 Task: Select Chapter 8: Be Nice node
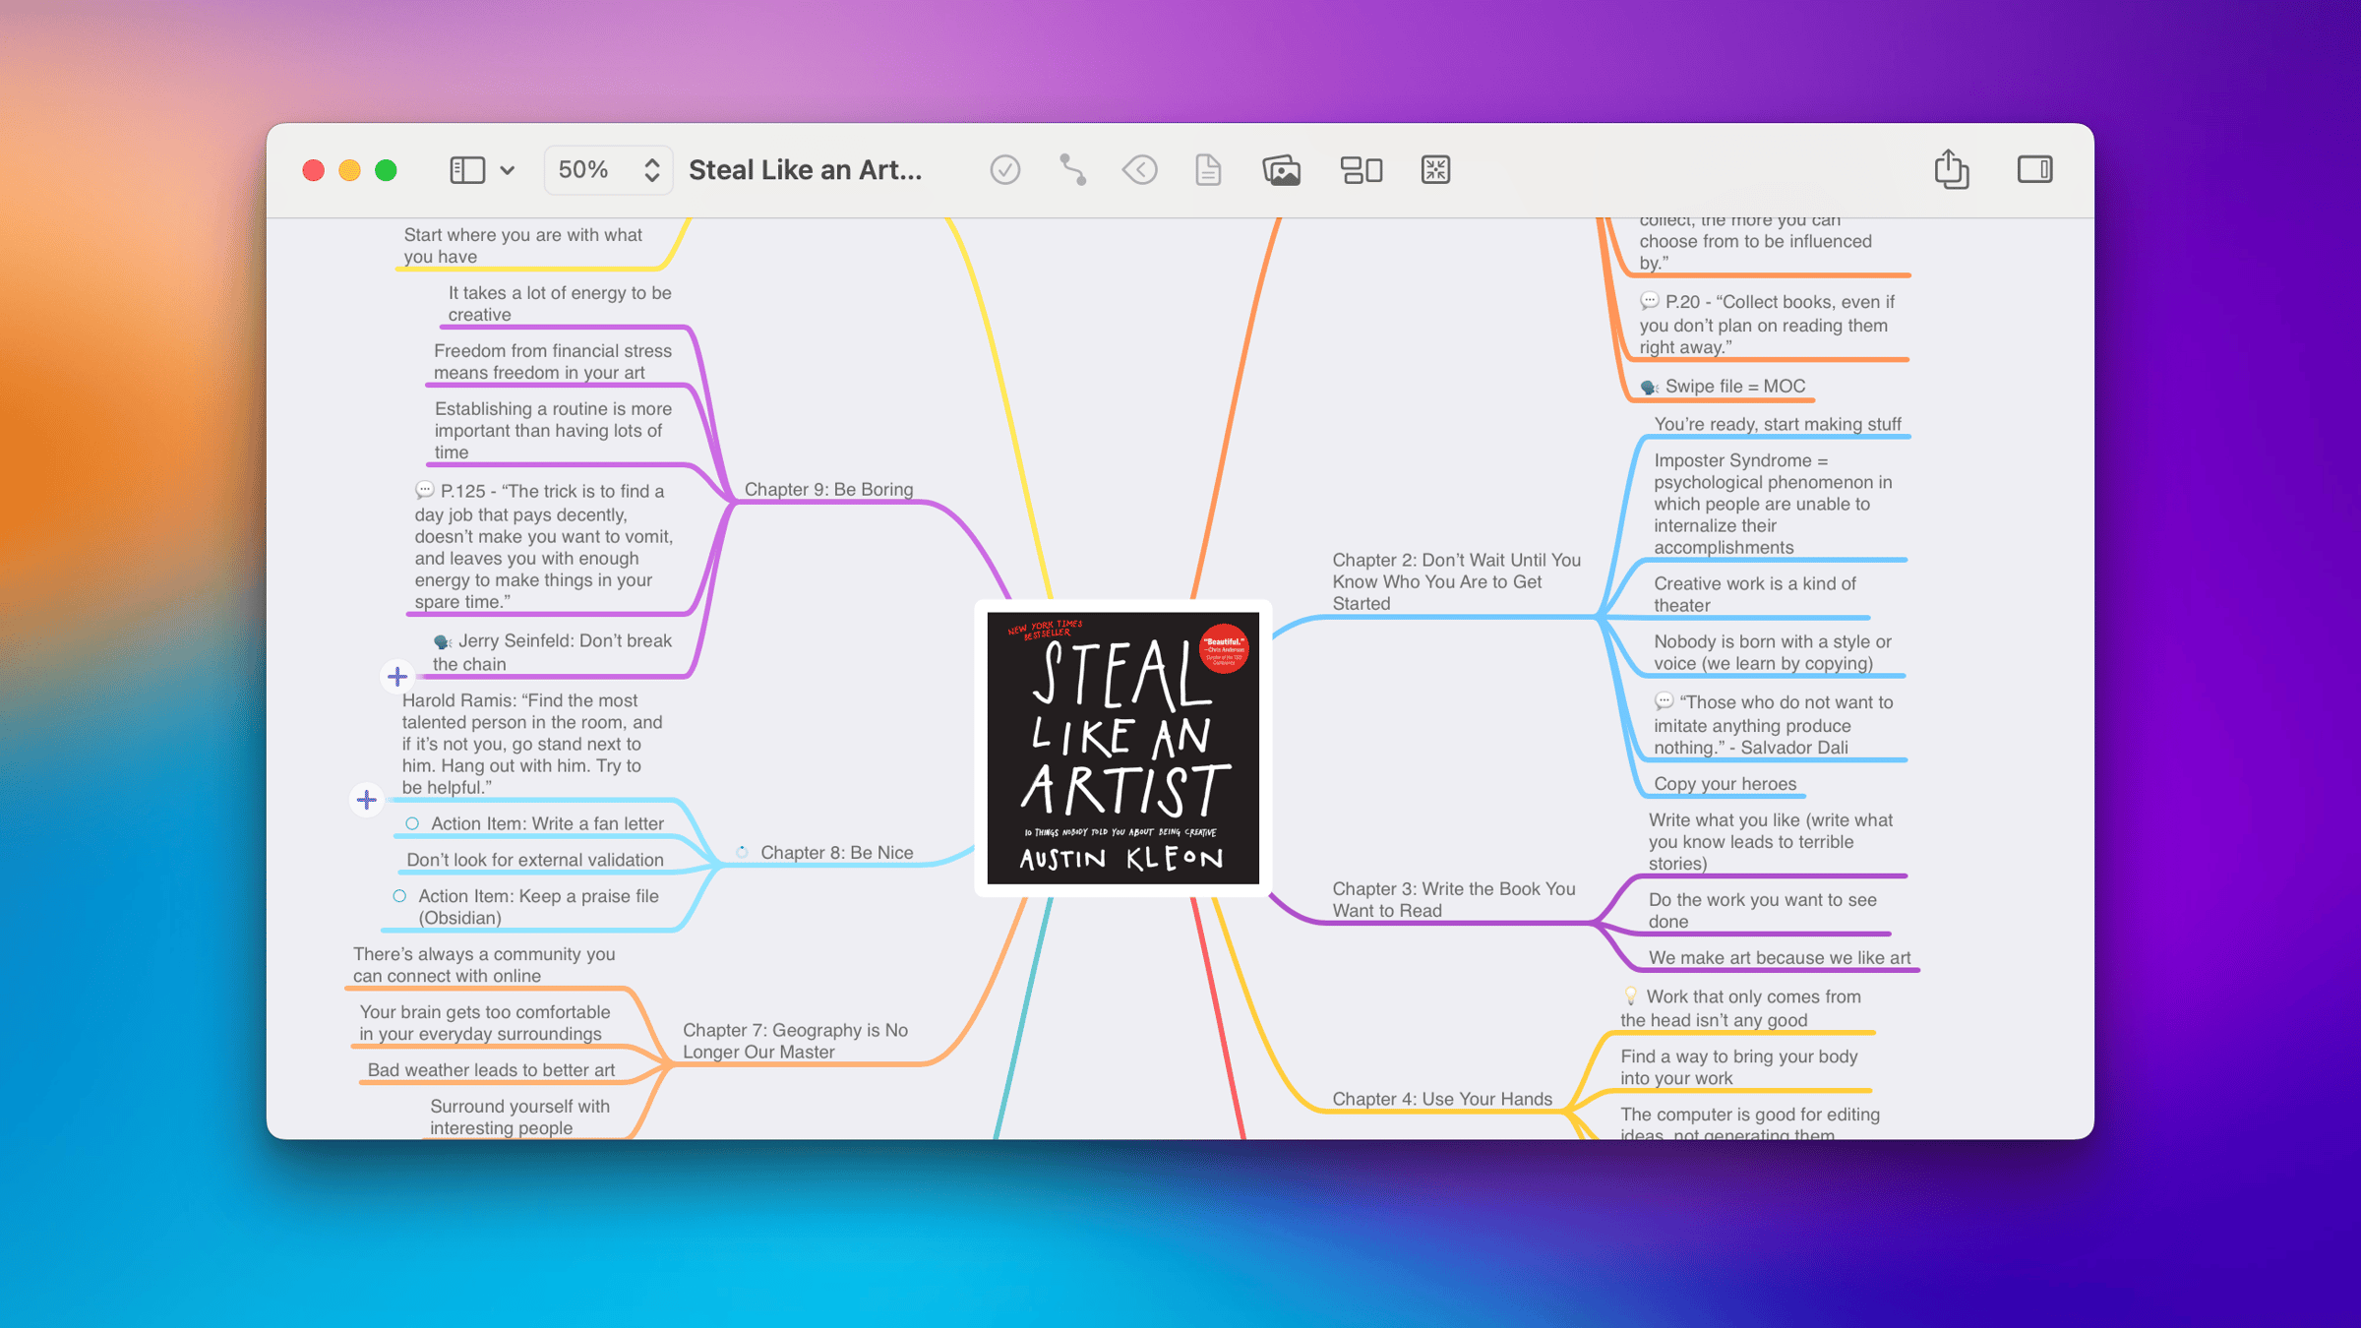836,852
